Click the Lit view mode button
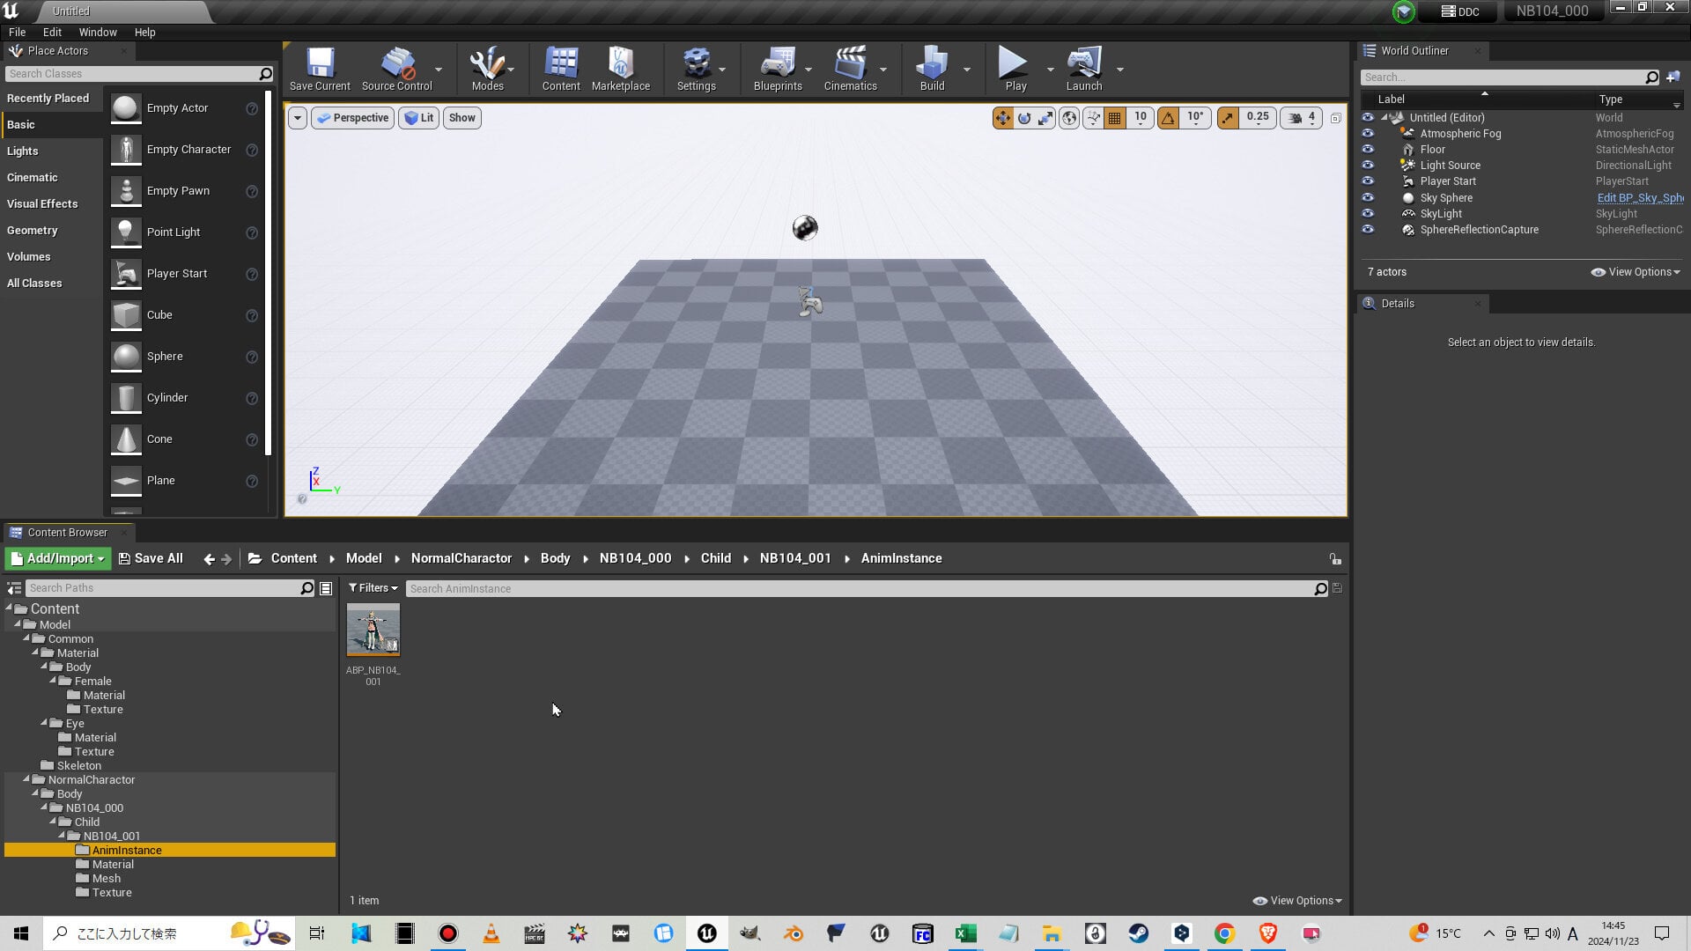The image size is (1691, 951). (x=419, y=118)
